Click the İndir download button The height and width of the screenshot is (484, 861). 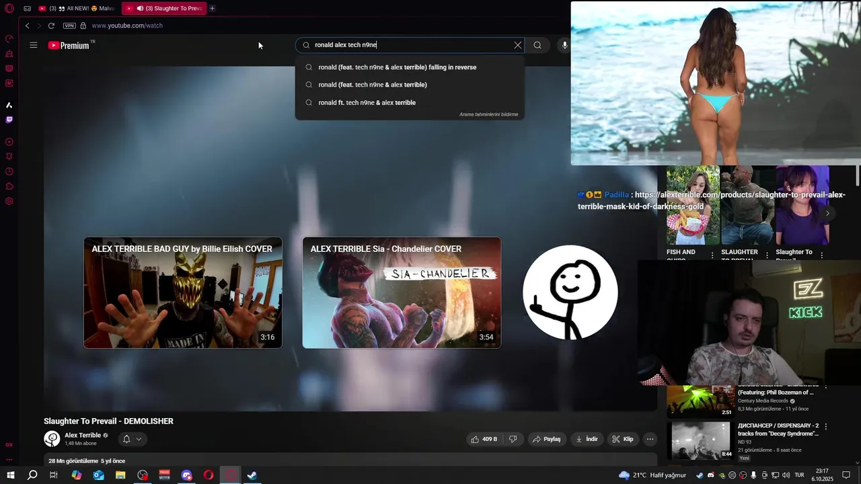click(x=587, y=439)
